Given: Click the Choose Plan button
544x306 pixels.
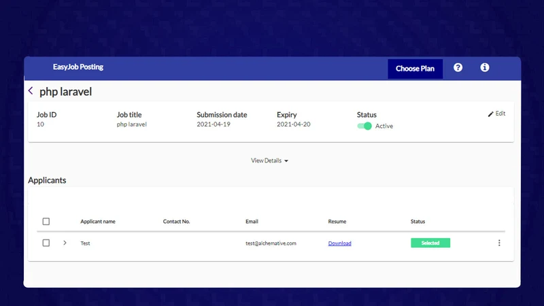Looking at the screenshot, I should 415,69.
